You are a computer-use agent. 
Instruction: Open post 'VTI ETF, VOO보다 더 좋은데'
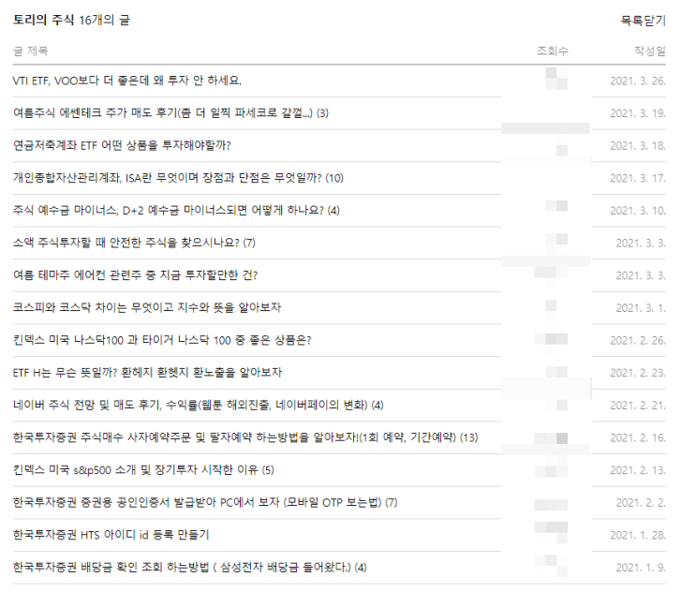pos(127,81)
